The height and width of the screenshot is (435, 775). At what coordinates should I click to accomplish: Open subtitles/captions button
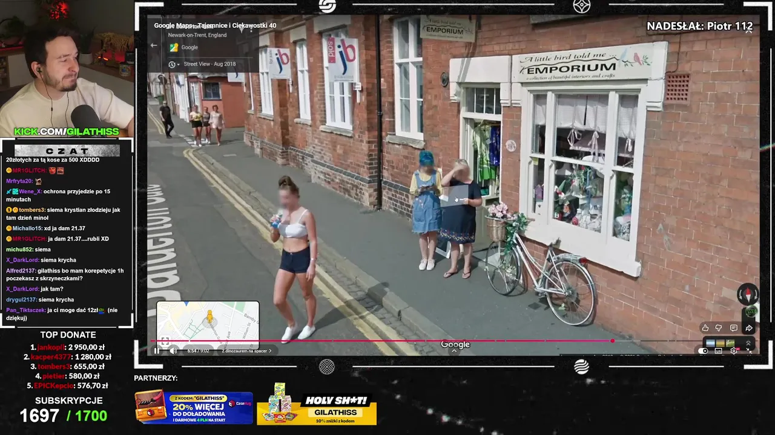click(719, 351)
